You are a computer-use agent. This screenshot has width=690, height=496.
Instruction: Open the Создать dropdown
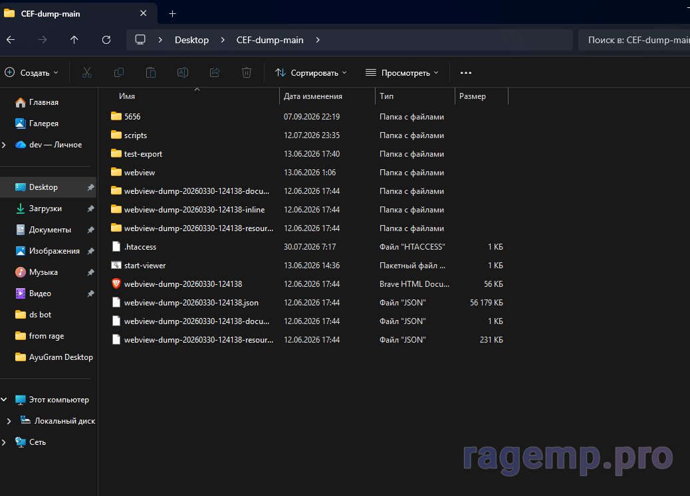coord(31,72)
